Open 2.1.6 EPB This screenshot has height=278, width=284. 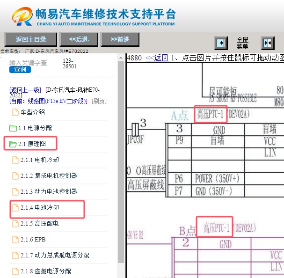pos(33,240)
